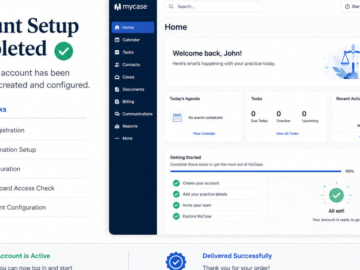
Task: Open the Reports section
Action: pos(133,126)
